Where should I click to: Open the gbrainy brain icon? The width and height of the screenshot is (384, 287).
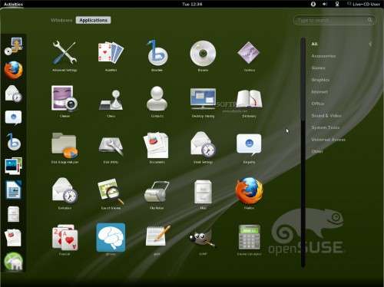(x=111, y=237)
